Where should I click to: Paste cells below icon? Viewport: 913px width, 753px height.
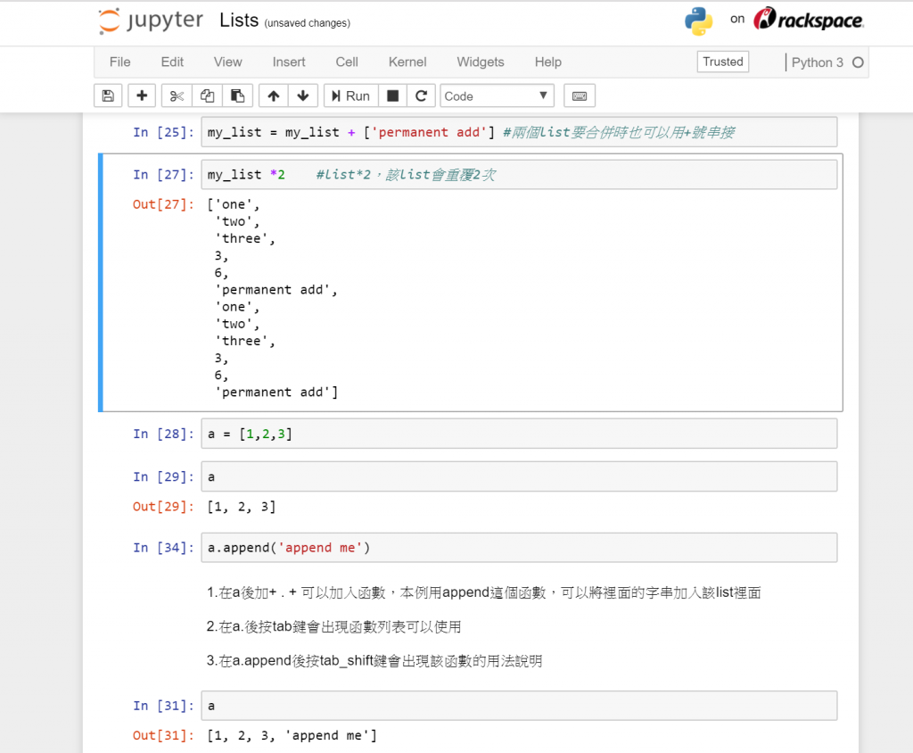(237, 96)
